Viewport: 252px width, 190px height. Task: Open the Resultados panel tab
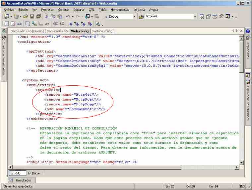[22, 180]
